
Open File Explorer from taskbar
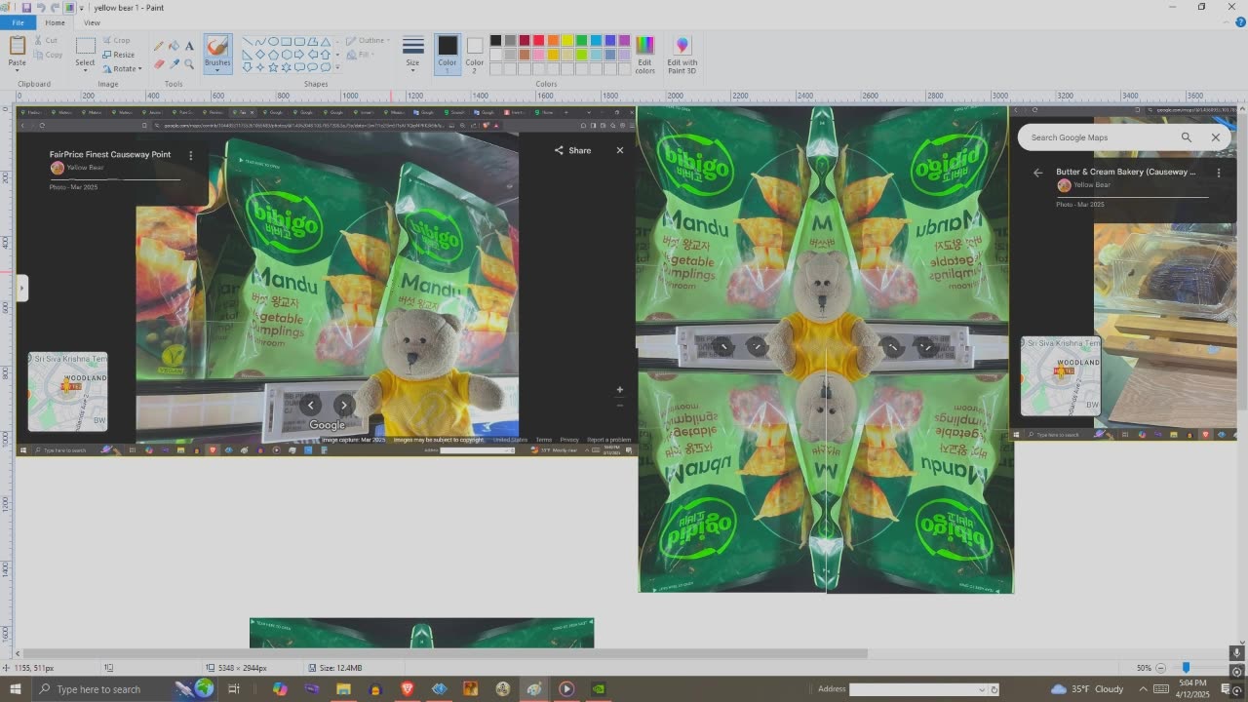(343, 689)
